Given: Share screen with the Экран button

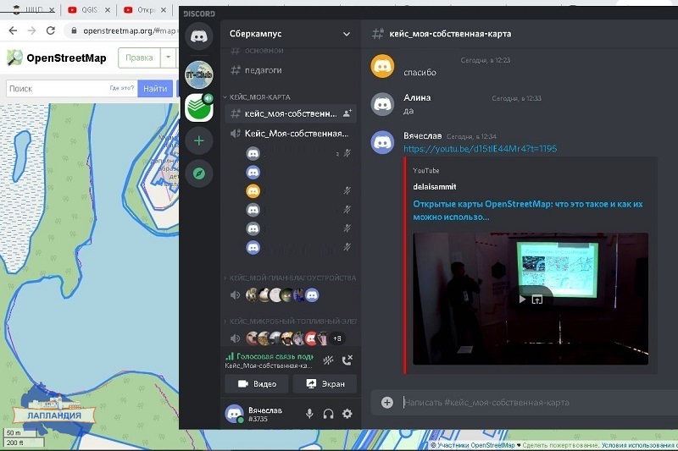Looking at the screenshot, I should [325, 383].
